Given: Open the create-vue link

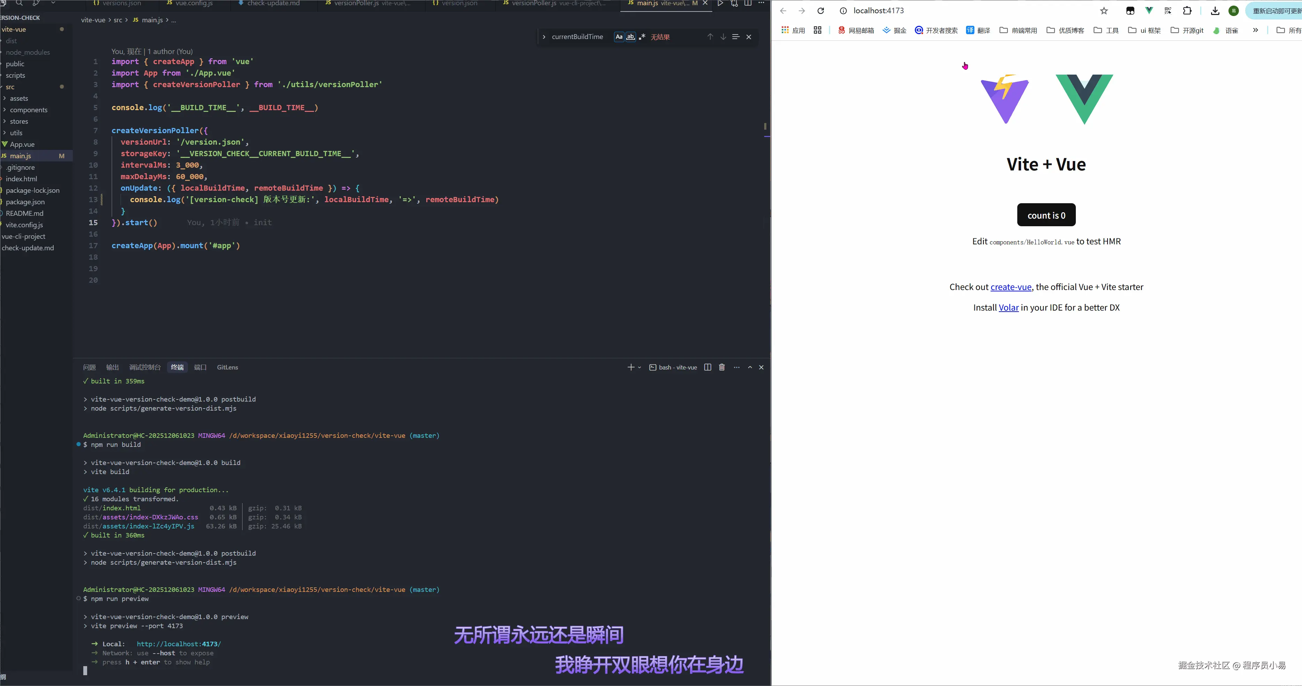Looking at the screenshot, I should click(x=1010, y=287).
